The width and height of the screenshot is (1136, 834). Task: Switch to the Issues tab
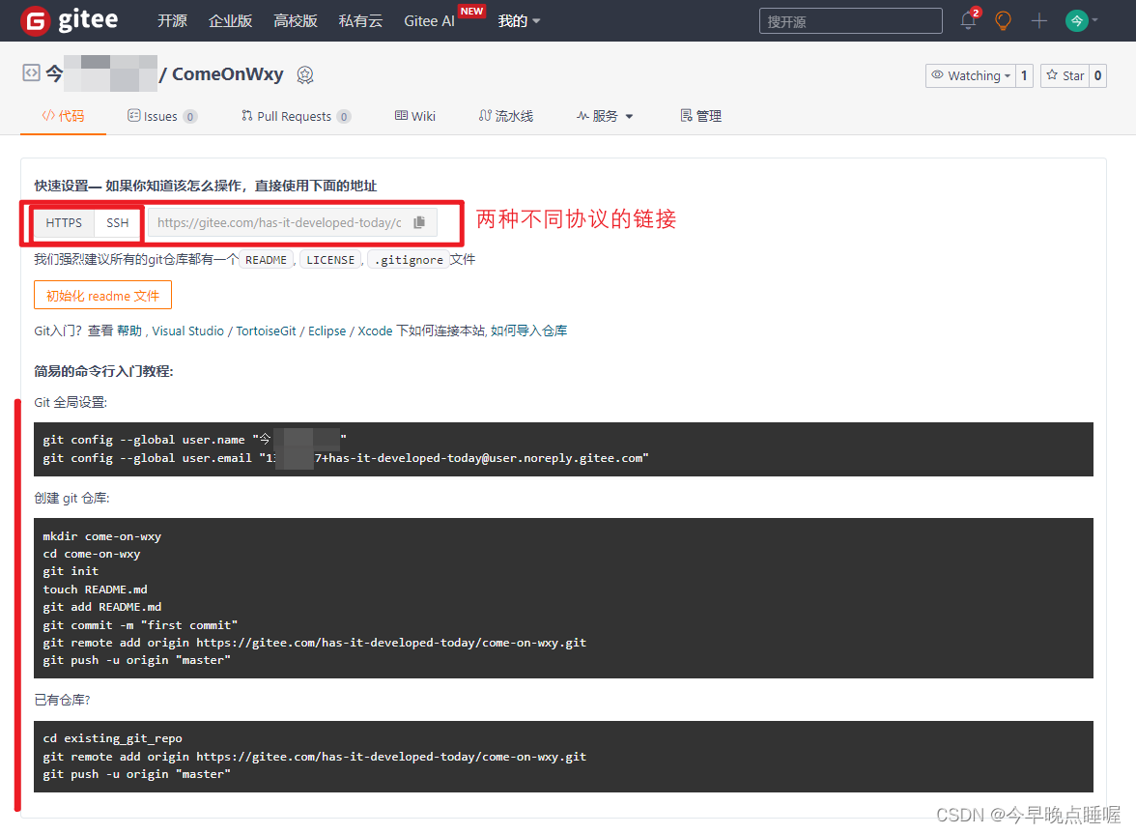click(x=161, y=116)
